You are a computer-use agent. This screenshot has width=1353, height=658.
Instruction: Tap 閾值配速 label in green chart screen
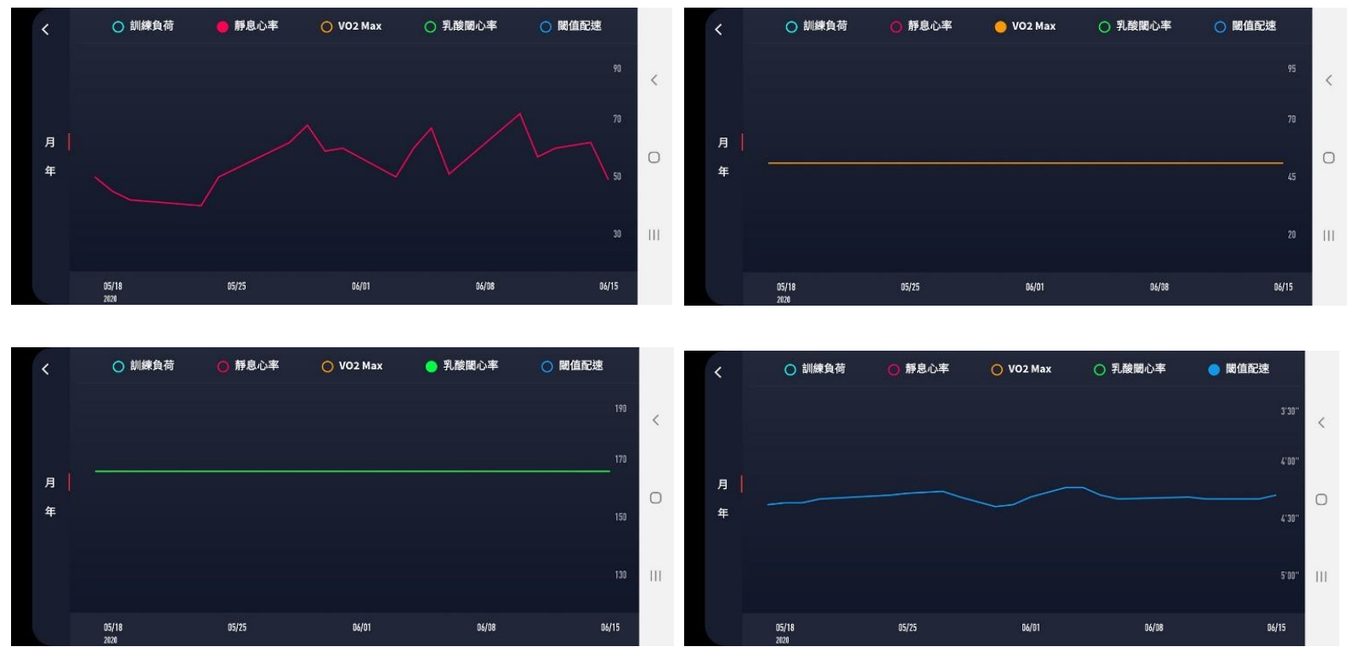580,366
